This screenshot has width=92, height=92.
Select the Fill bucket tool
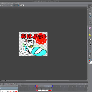pos(90,42)
